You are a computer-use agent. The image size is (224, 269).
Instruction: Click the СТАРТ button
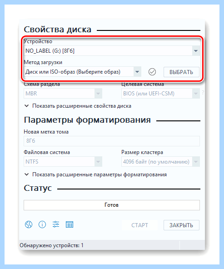[x=139, y=225]
